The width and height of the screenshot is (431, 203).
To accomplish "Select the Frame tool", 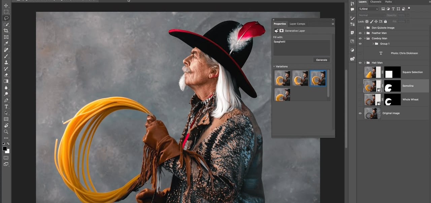I will [x=6, y=37].
